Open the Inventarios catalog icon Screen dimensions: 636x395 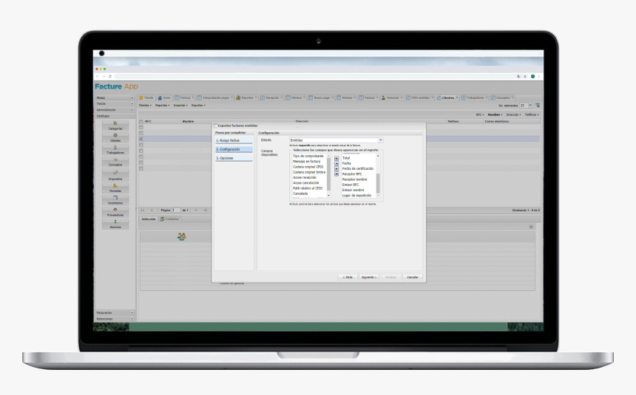pyautogui.click(x=115, y=200)
